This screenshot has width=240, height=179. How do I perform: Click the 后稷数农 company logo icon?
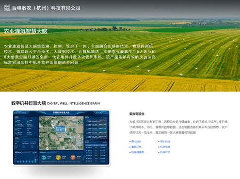pyautogui.click(x=7, y=8)
